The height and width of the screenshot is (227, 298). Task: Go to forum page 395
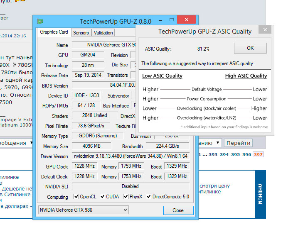tap(236, 155)
